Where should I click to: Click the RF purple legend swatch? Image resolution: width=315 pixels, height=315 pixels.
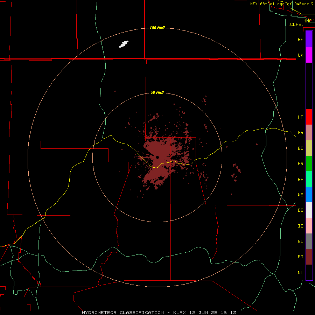click(x=309, y=39)
